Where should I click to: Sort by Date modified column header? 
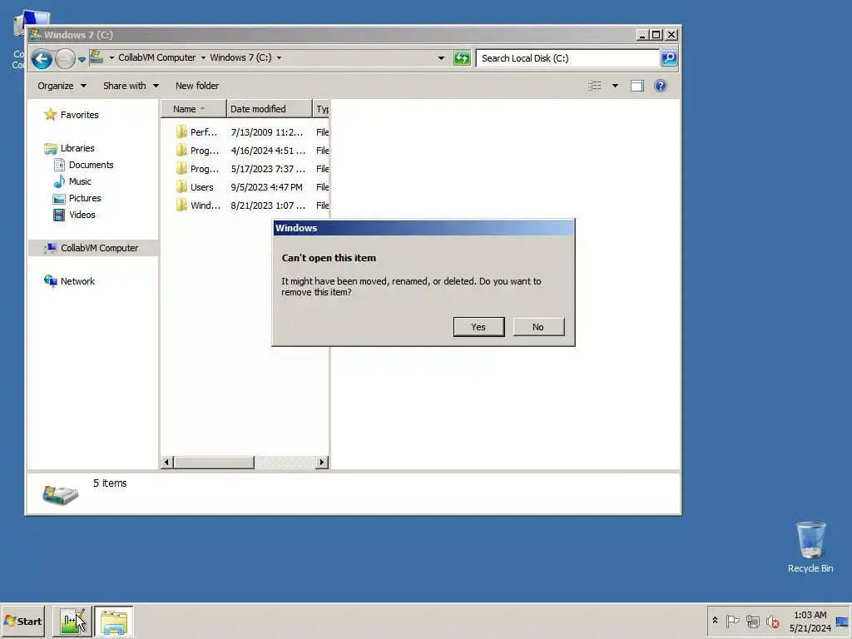point(270,109)
